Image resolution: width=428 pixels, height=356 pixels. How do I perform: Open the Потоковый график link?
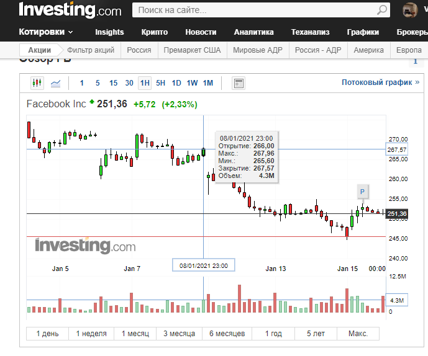coord(380,82)
